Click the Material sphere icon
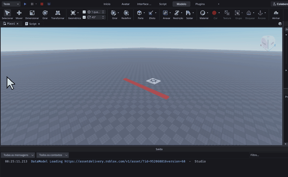This screenshot has height=177, width=288. [203, 13]
